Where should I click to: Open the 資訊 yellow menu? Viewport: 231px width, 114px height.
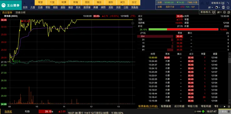pos(122,2)
